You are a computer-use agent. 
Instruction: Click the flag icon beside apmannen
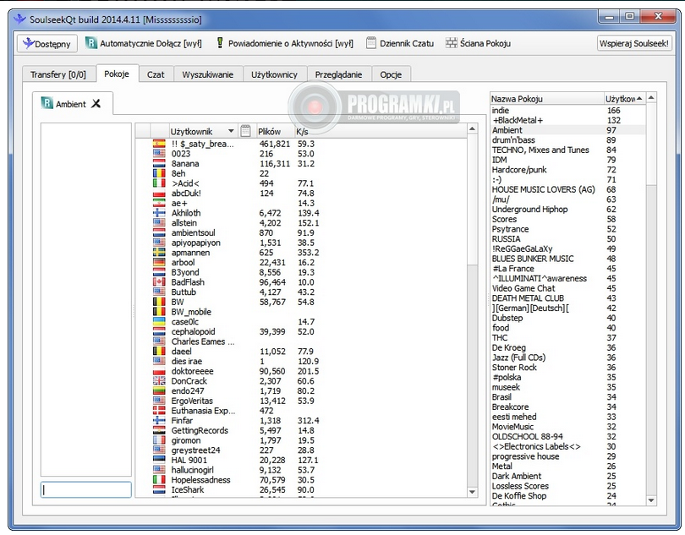pyautogui.click(x=159, y=253)
